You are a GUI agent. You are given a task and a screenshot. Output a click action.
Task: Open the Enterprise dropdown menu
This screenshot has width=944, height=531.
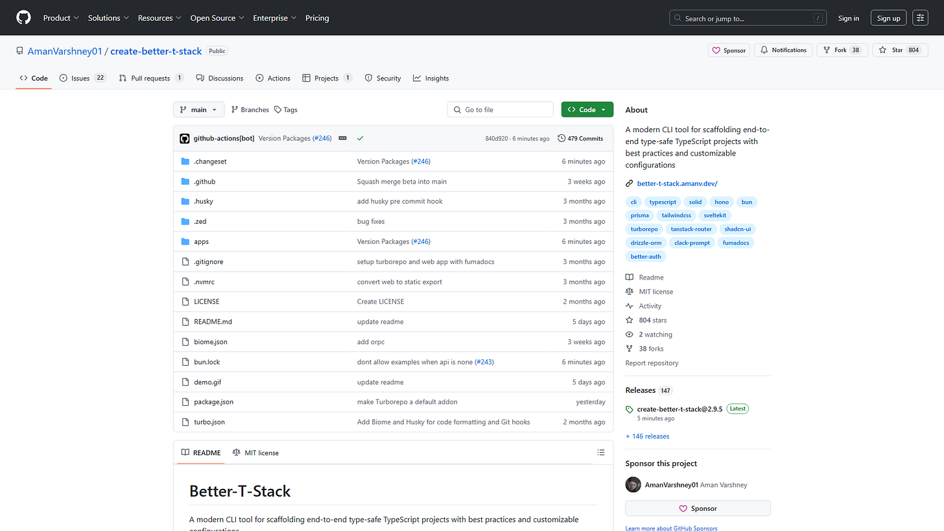tap(275, 18)
